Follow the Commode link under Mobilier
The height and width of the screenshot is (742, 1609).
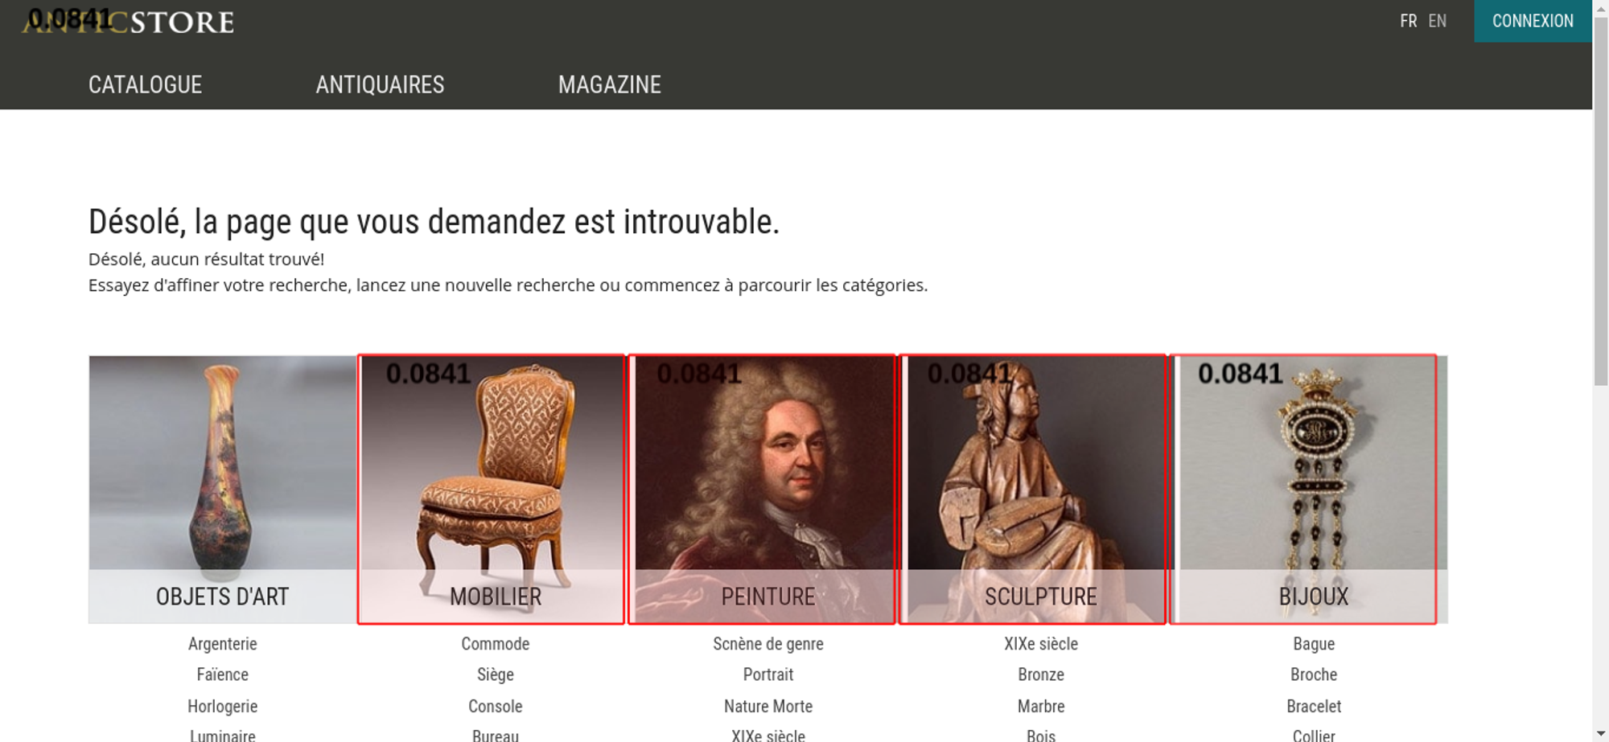[x=496, y=644]
